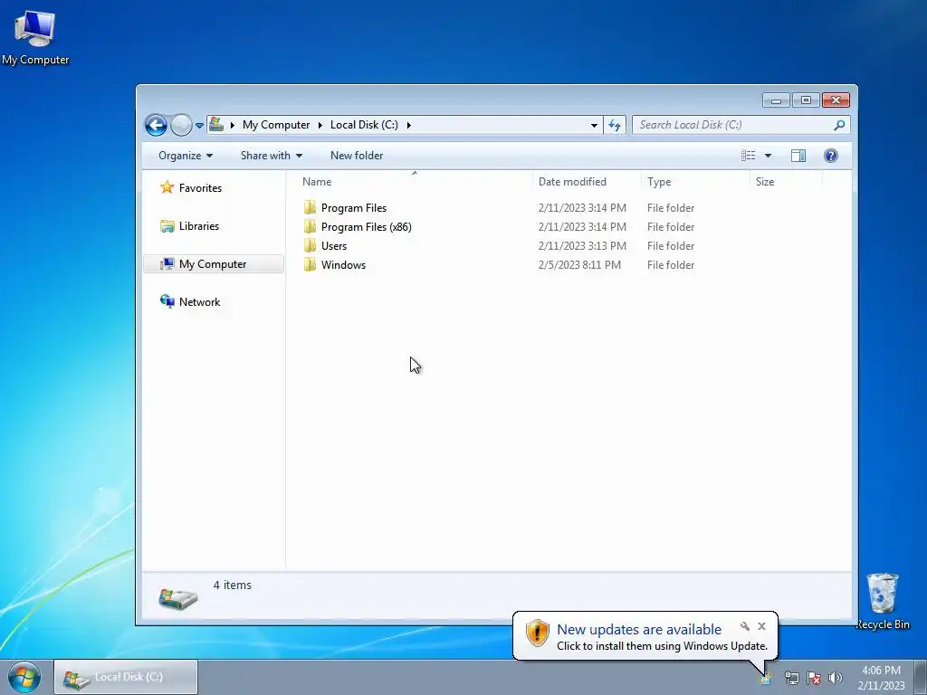Click the Show desktop strip on the taskbar
Viewport: 927px width, 695px height.
click(x=921, y=677)
